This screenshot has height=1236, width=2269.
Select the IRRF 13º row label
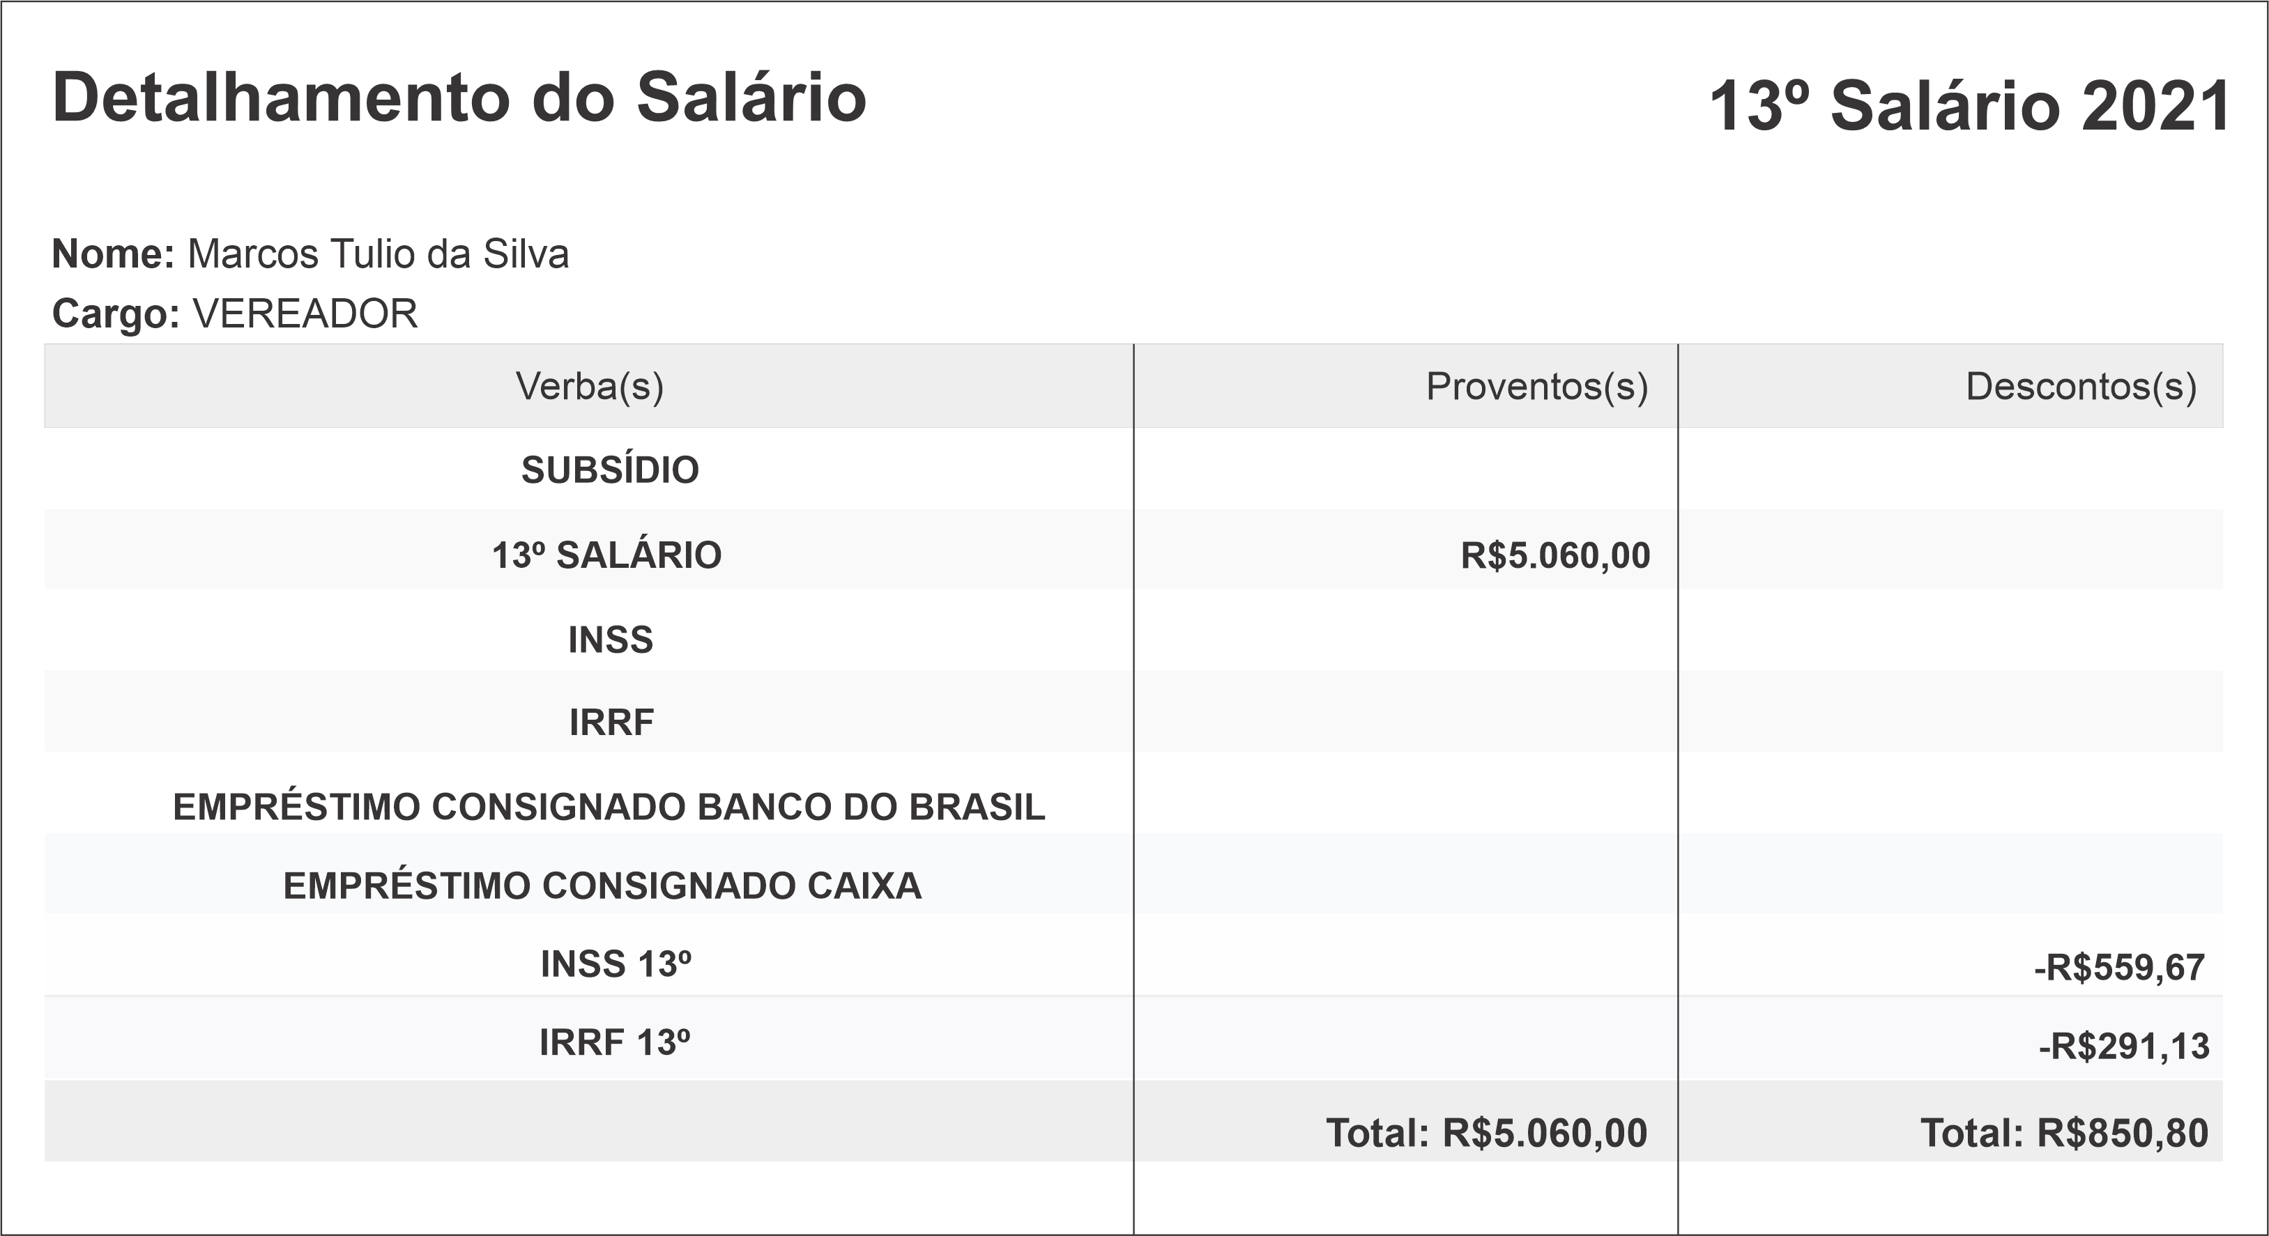click(x=615, y=1043)
